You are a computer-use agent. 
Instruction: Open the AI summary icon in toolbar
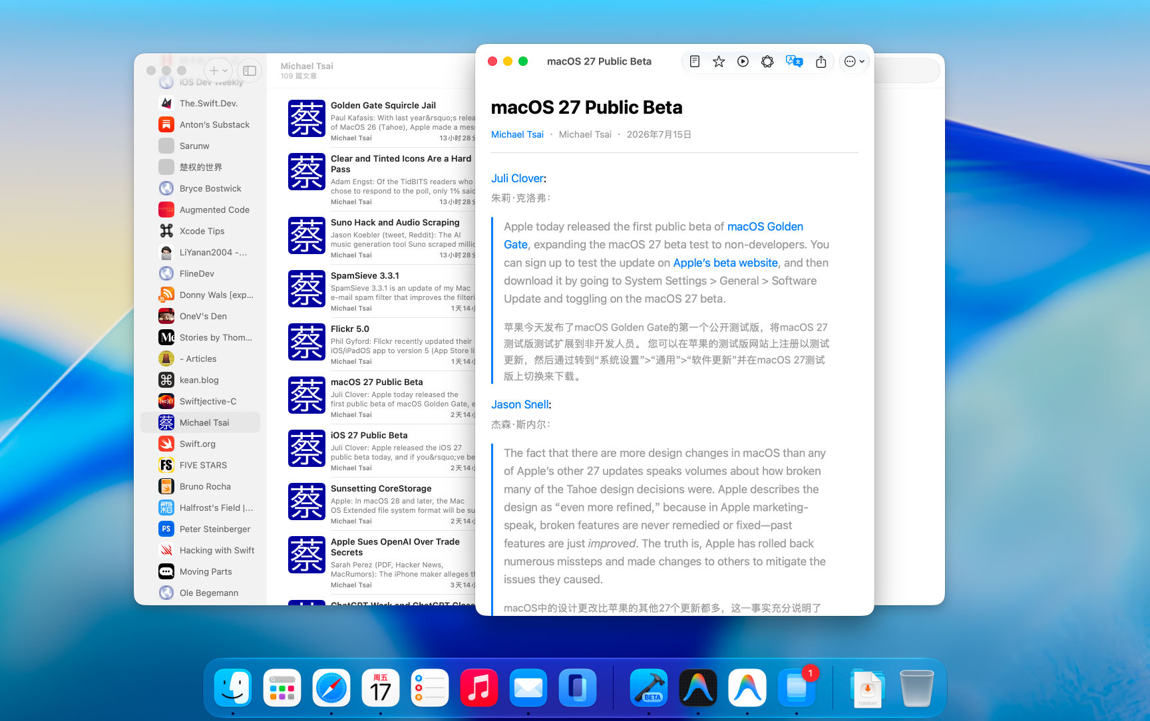point(767,61)
